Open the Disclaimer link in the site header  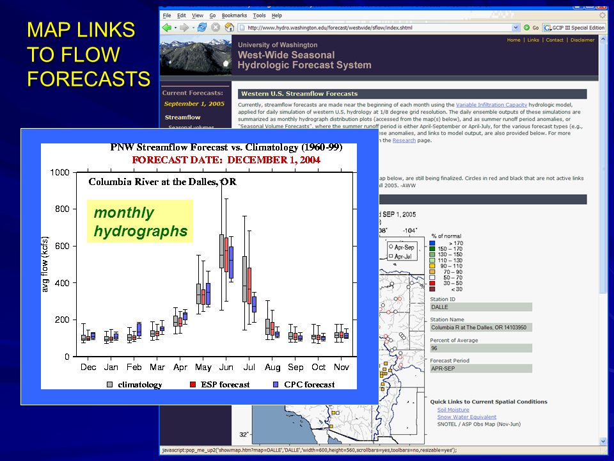click(x=582, y=40)
